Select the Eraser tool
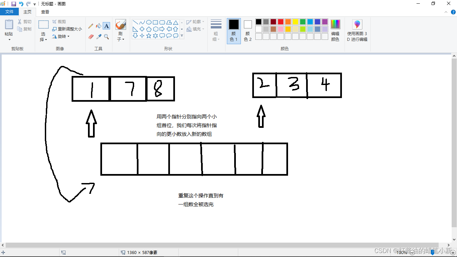The width and height of the screenshot is (457, 257). (91, 36)
